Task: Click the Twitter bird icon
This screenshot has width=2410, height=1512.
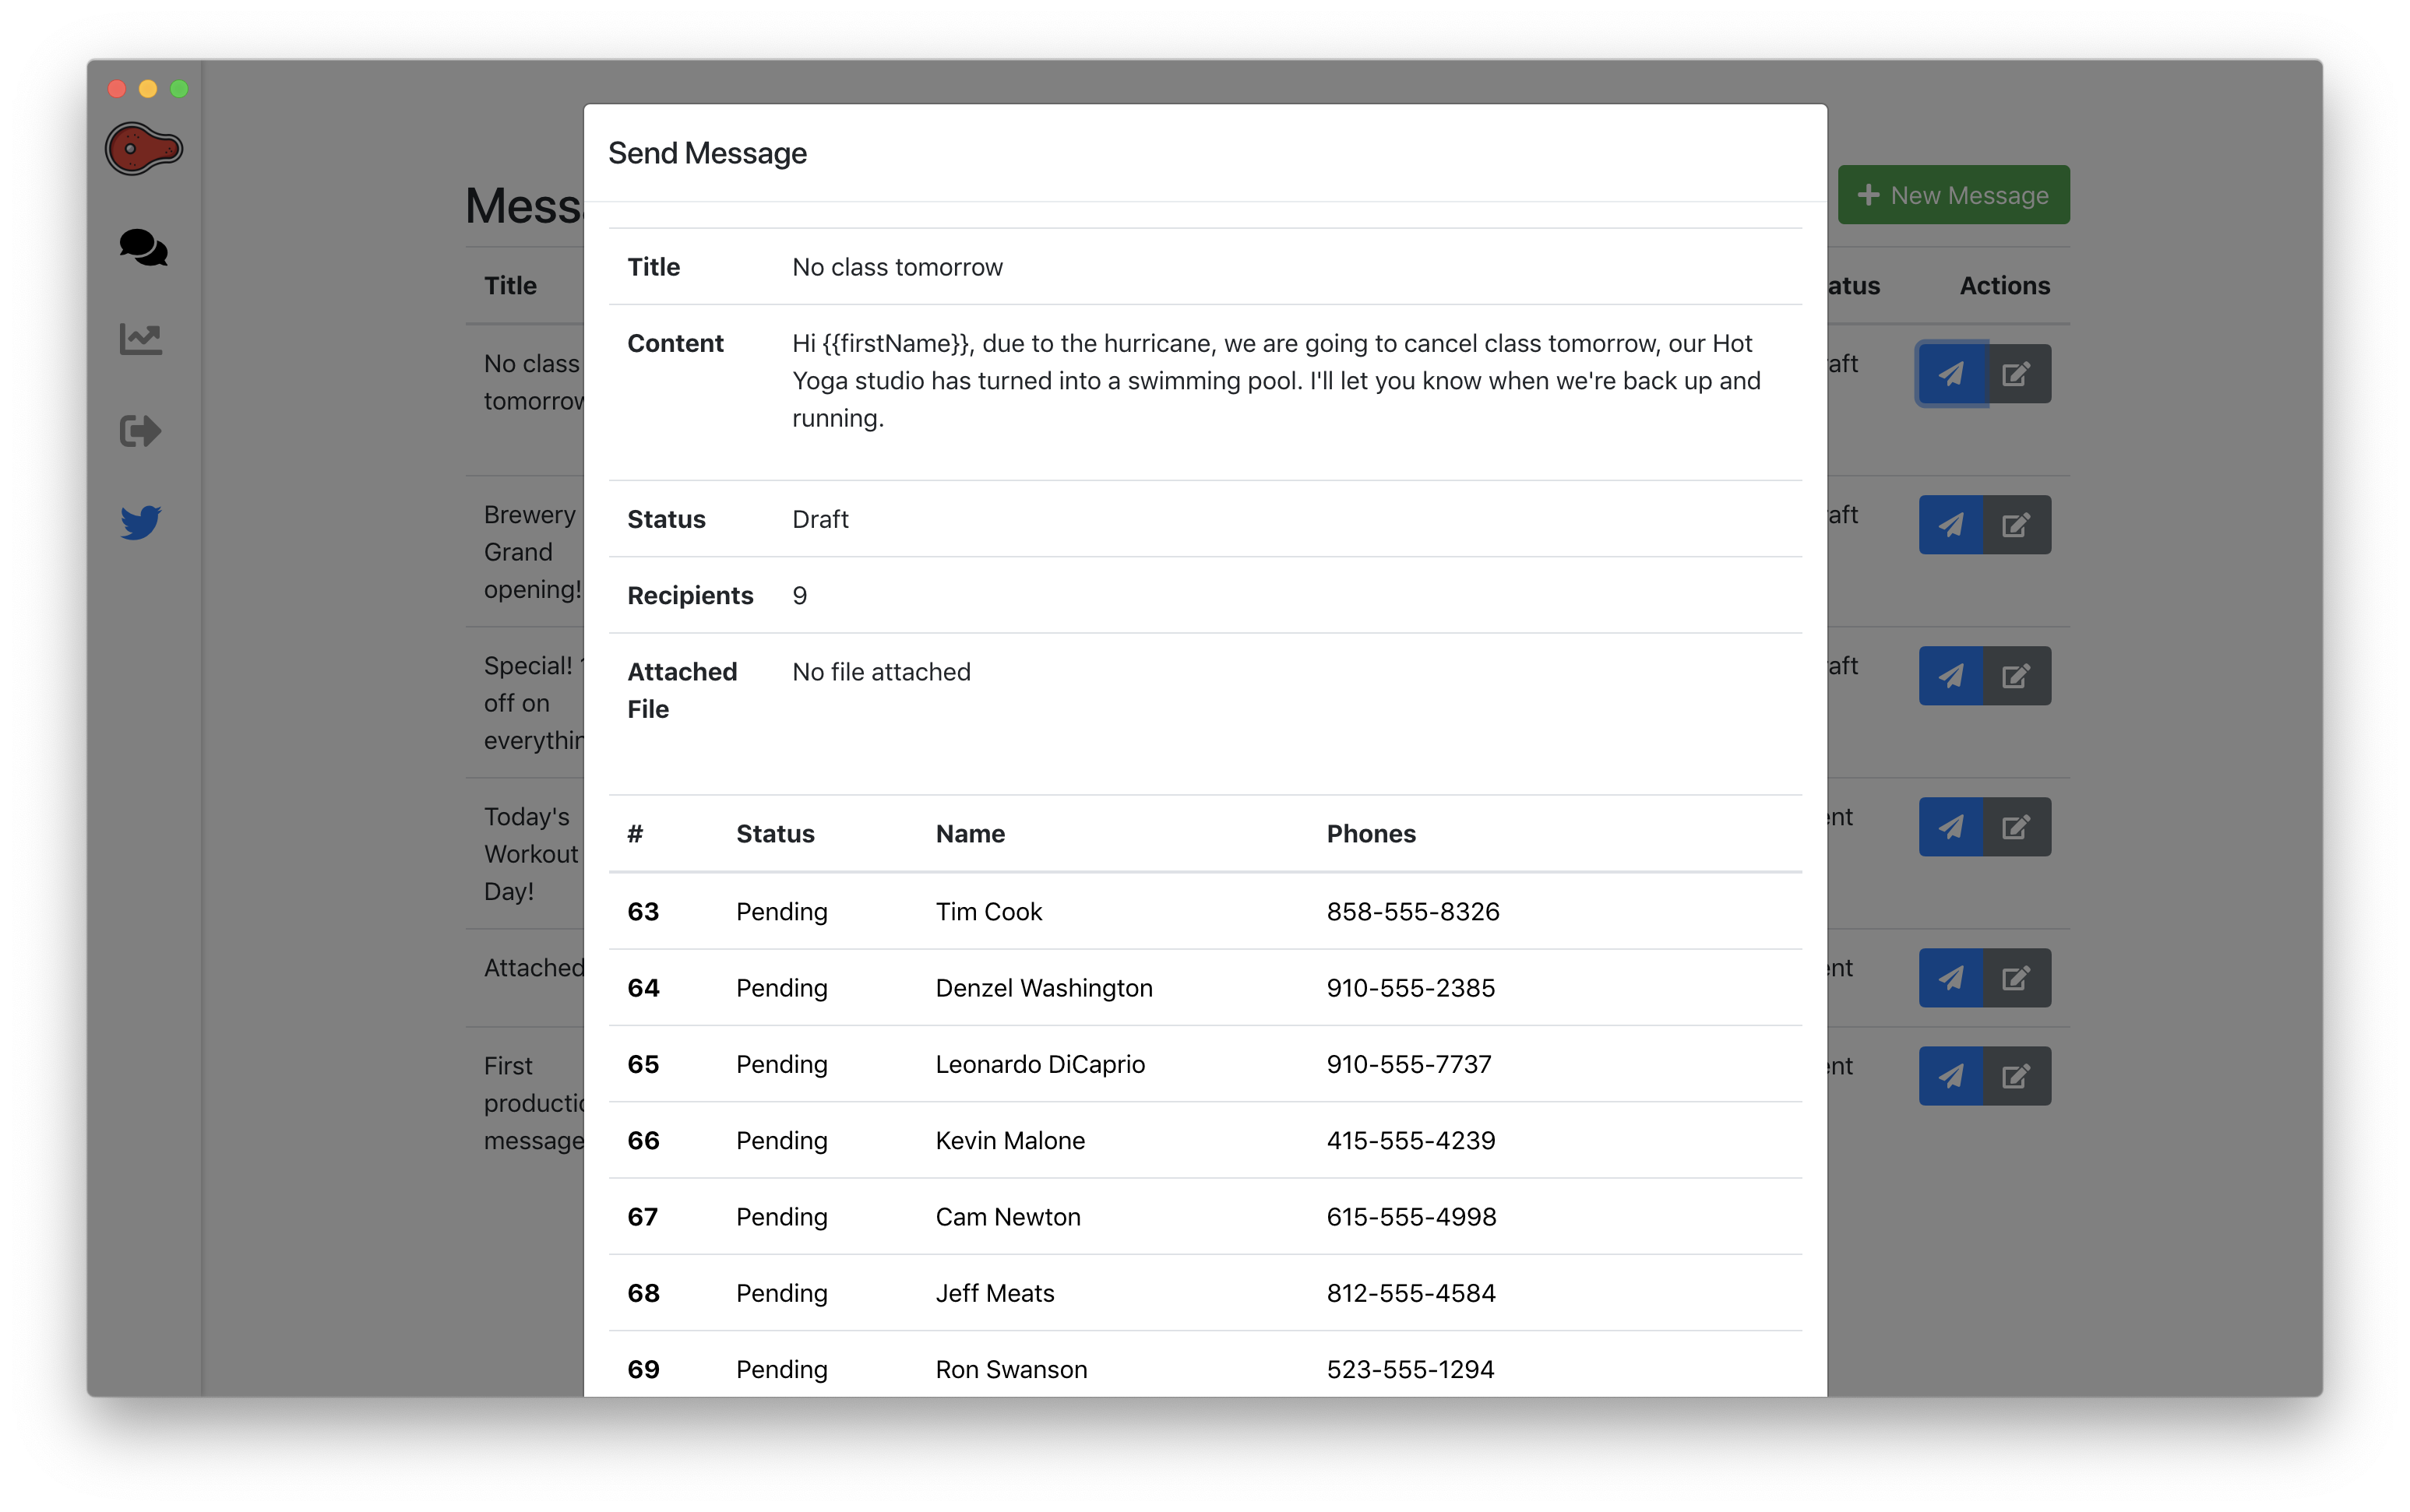Action: coord(141,522)
